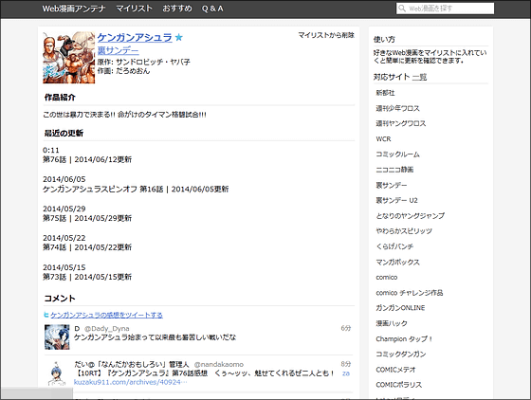This screenshot has width=531, height=400.
Task: Click the blue star favorite icon
Action: click(179, 37)
